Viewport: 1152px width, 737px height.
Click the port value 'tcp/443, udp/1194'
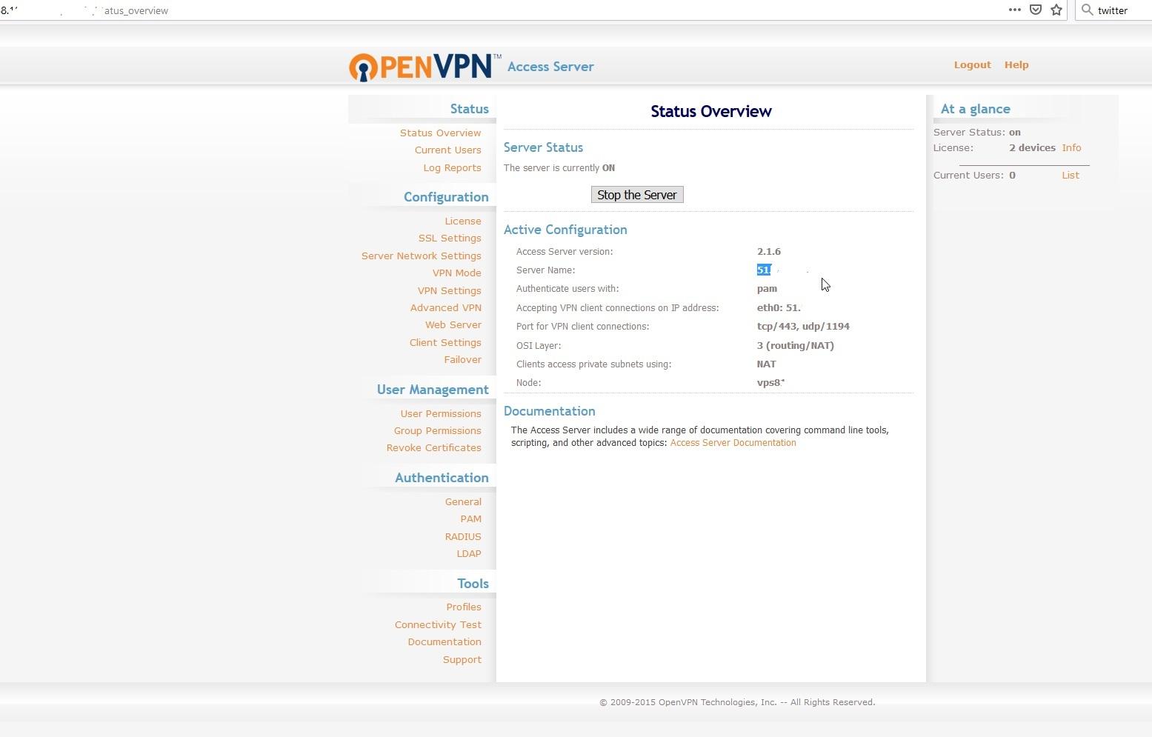tap(803, 326)
